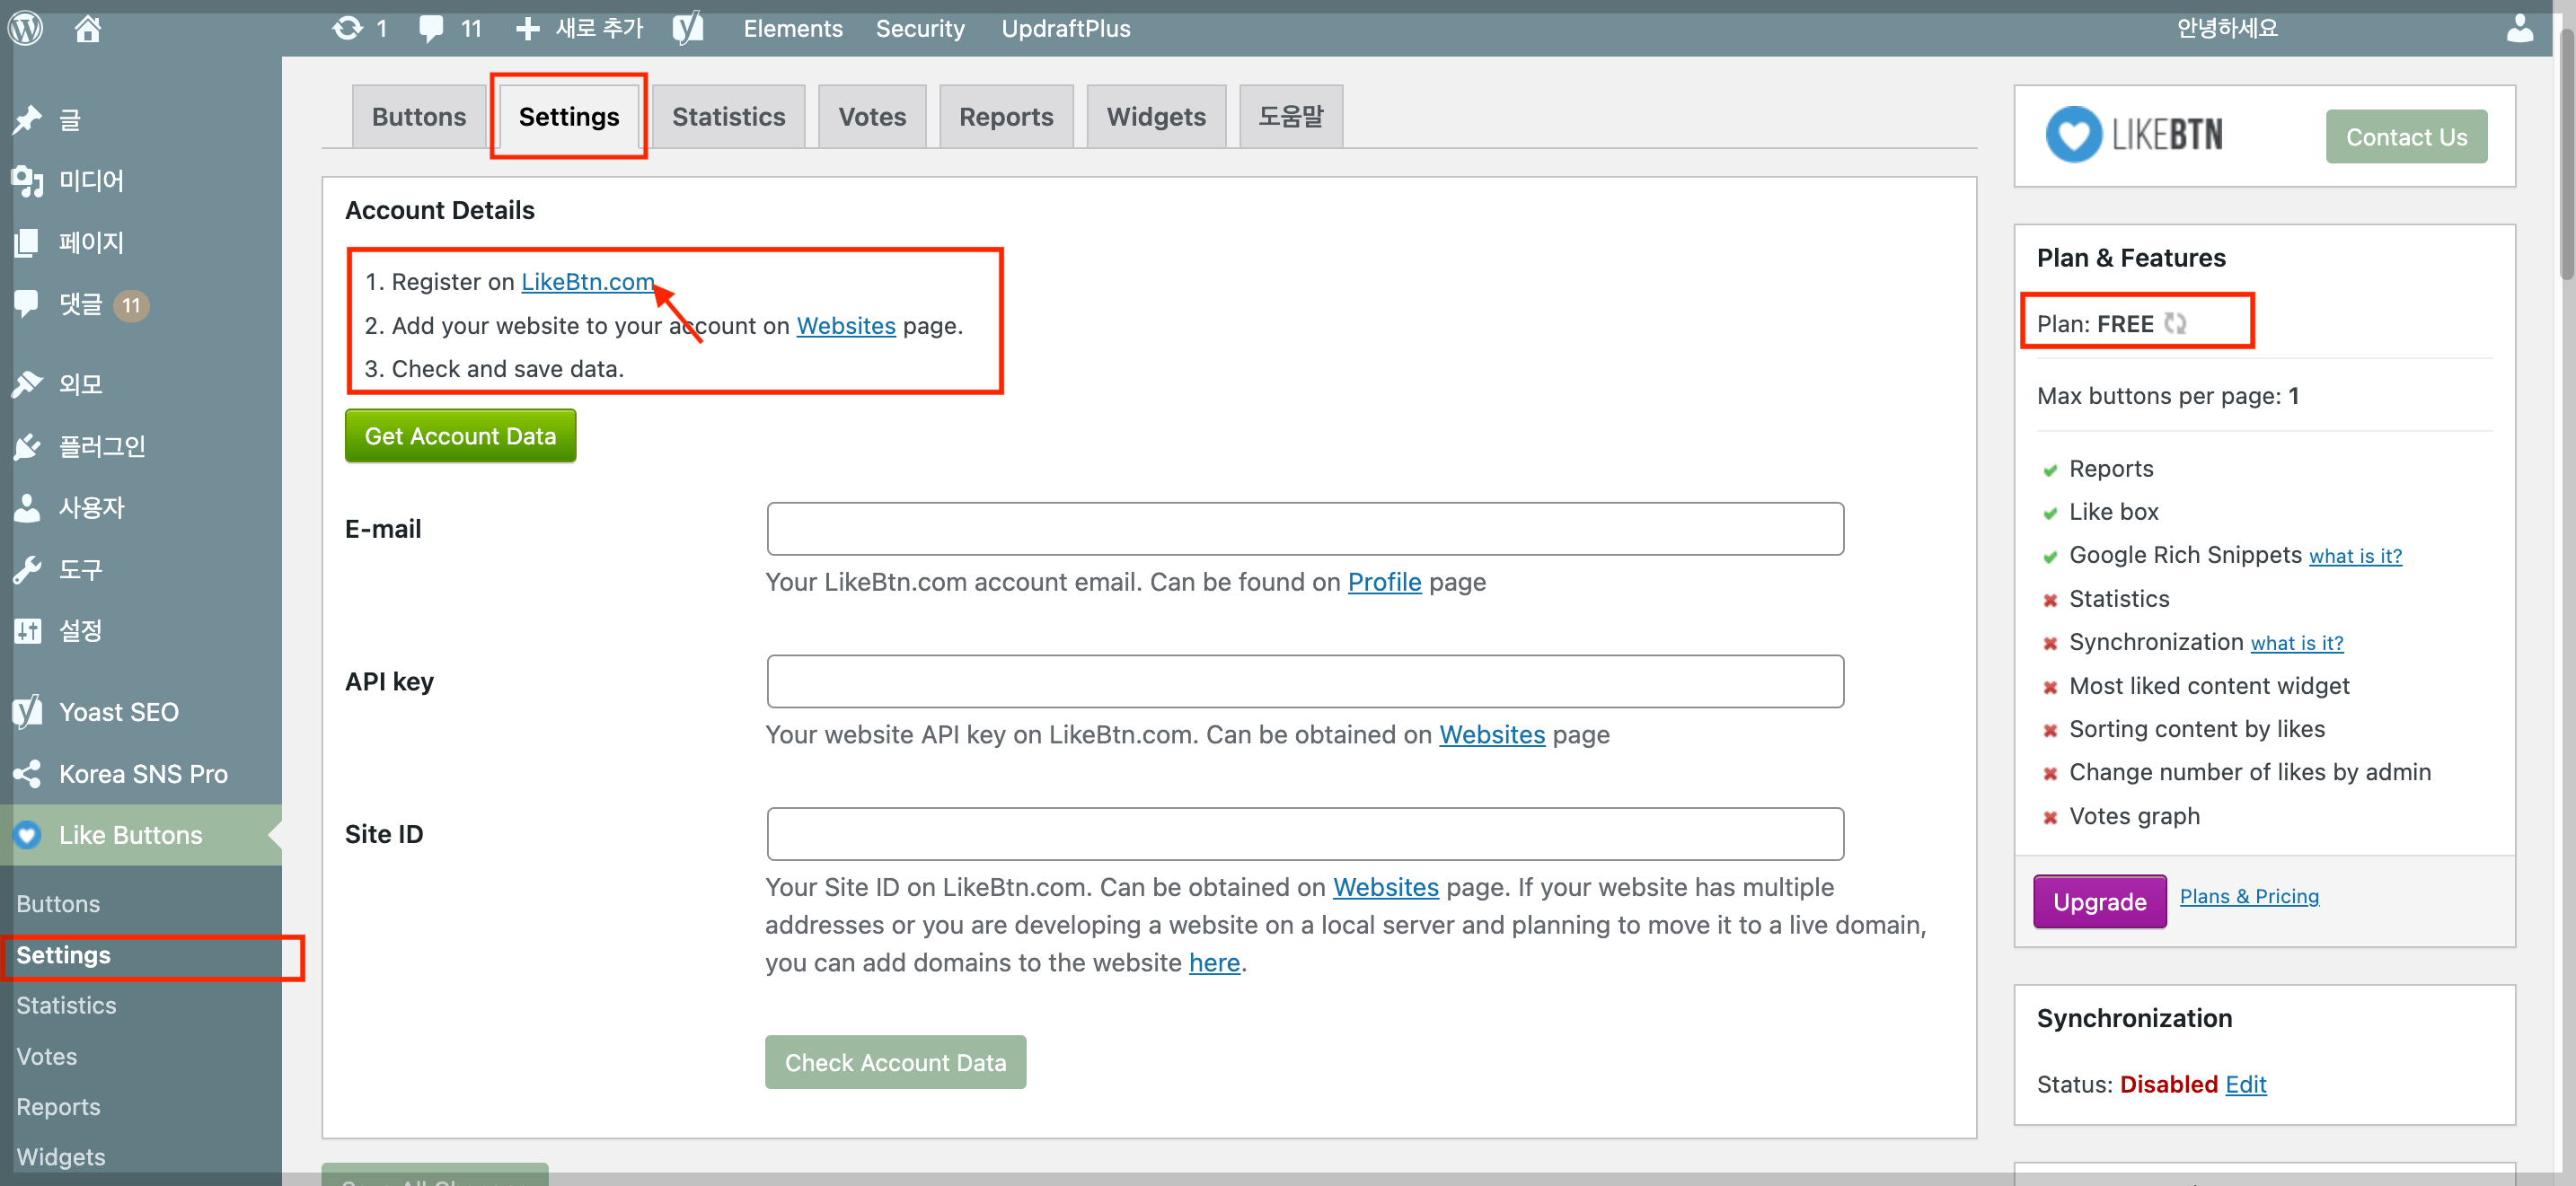Click the WordPress logo icon

tap(26, 28)
